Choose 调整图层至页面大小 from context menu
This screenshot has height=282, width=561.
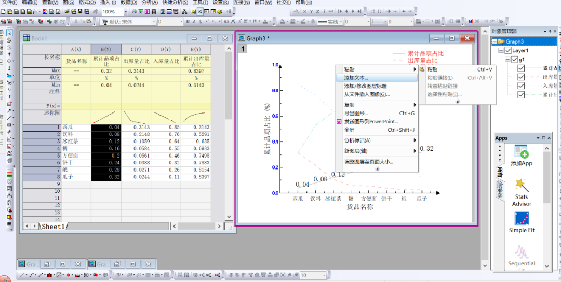[377, 162]
